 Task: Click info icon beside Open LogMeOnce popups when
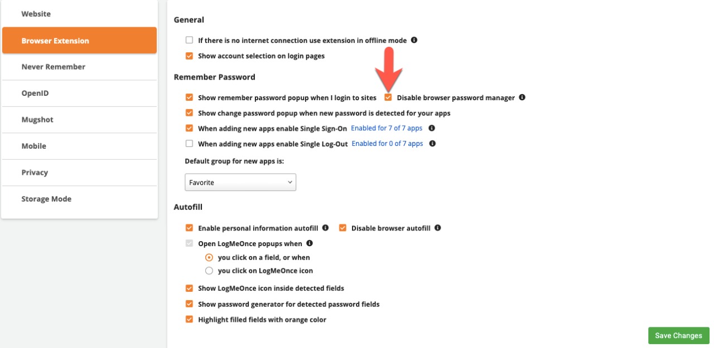(310, 243)
